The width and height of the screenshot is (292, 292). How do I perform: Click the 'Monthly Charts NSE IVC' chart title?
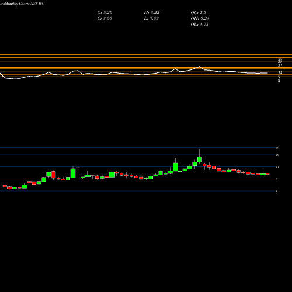(25, 4)
